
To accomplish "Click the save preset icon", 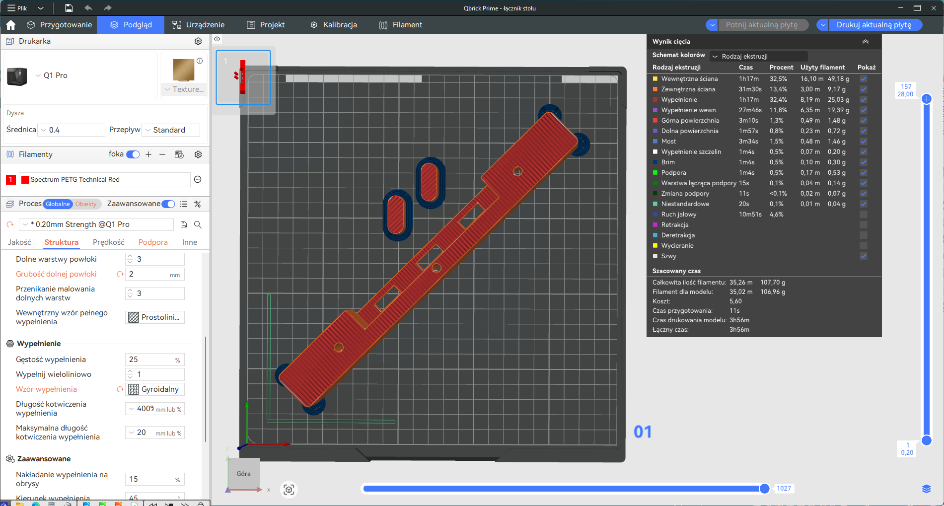I will (x=184, y=224).
